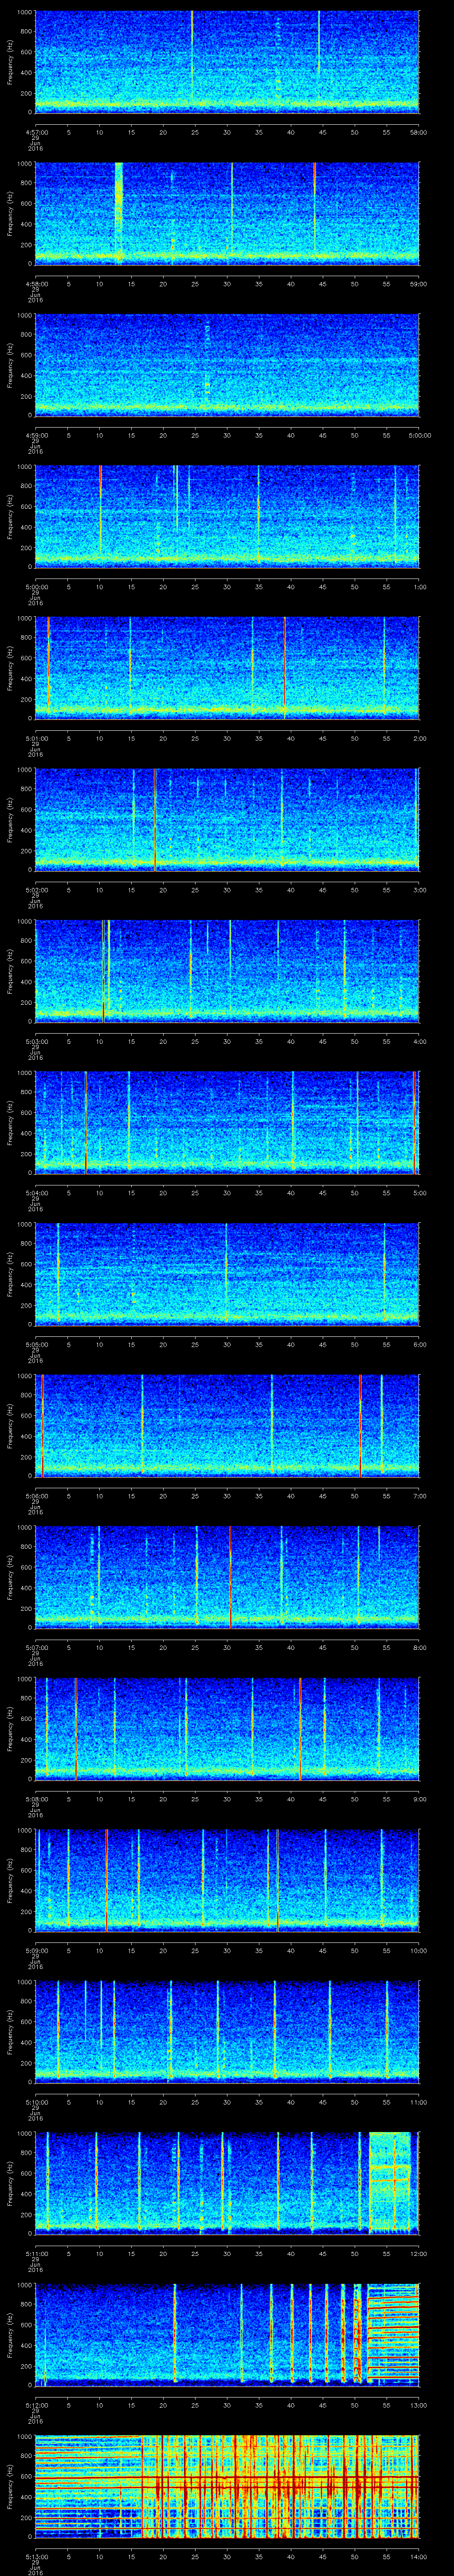Click the 5:10:00 start time label
Viewport: 454px width, 2576px height.
point(37,2102)
